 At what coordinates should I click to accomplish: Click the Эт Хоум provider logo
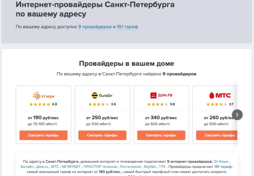[44, 96]
